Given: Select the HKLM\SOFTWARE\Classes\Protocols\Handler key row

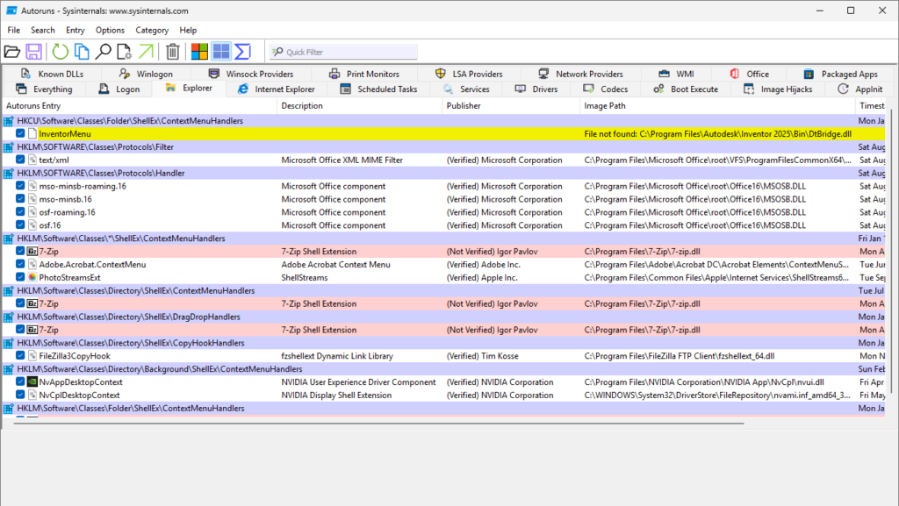Looking at the screenshot, I should pos(443,173).
